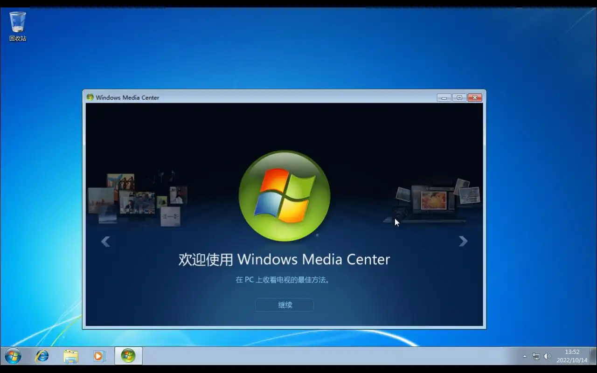597x373 pixels.
Task: Click the laptop and photos image on right
Action: point(431,200)
